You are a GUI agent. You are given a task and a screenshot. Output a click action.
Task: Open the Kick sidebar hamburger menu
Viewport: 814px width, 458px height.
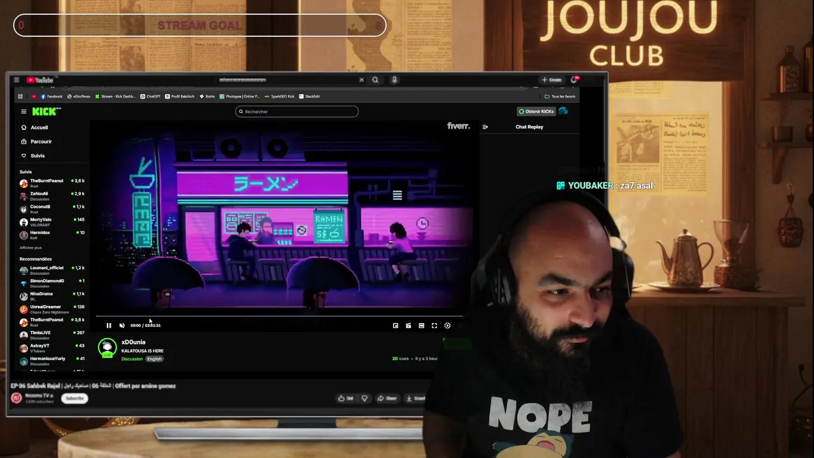24,111
